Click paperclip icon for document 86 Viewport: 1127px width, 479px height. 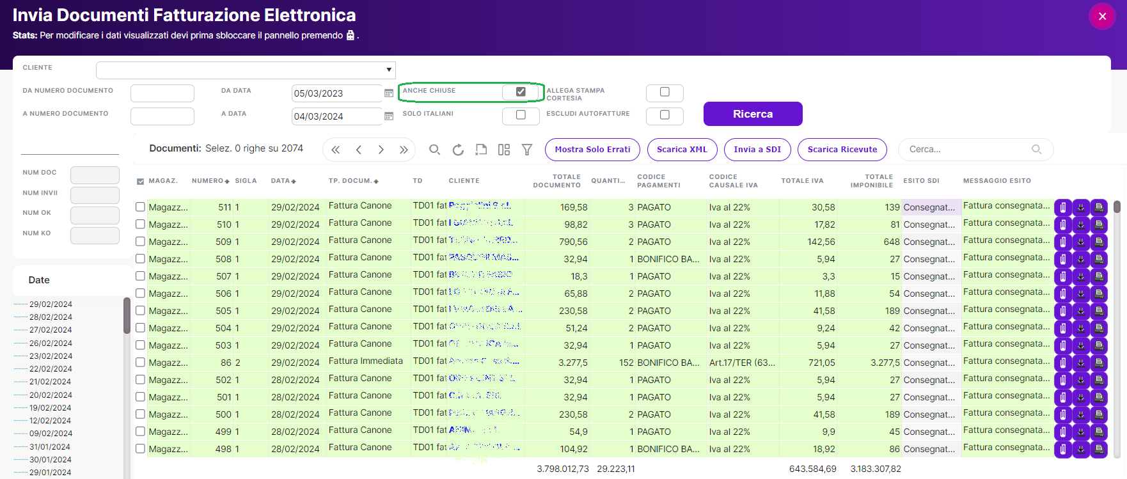[x=1062, y=363]
